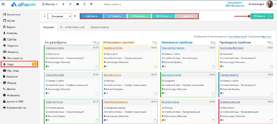Check the Беспалов Сергей card checkbox
This screenshot has width=277, height=124.
[213, 94]
